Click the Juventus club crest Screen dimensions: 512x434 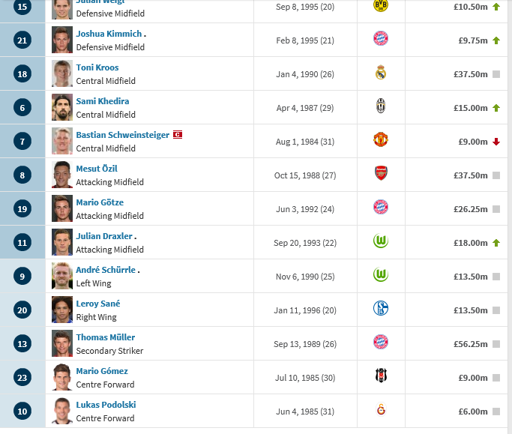[x=381, y=107]
